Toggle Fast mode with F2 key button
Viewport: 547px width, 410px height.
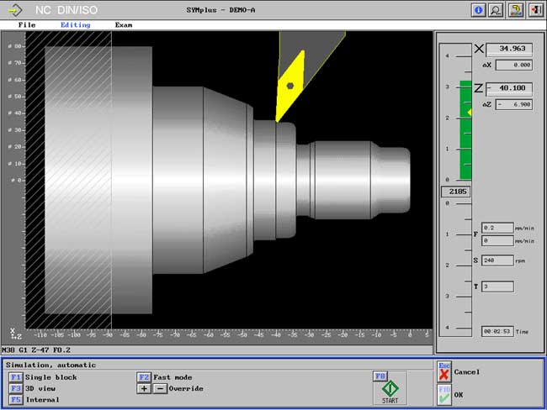click(x=144, y=377)
